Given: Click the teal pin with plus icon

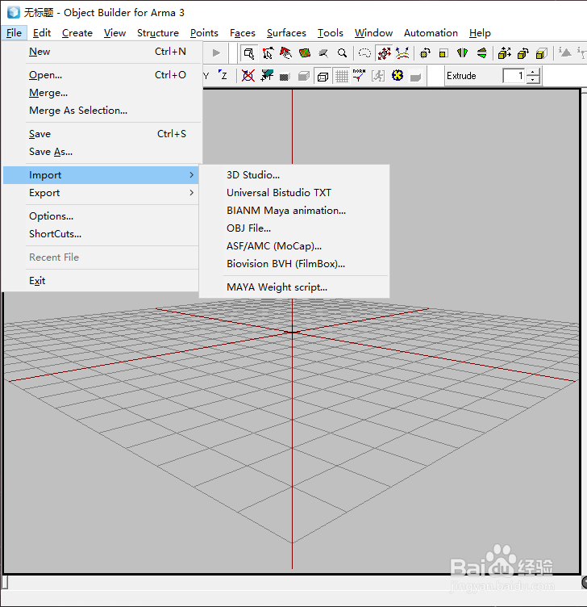Looking at the screenshot, I should click(x=267, y=76).
